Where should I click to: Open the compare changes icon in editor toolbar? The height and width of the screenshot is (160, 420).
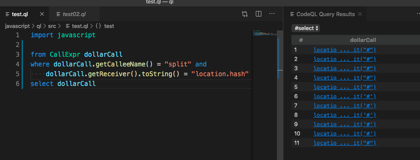click(x=244, y=14)
